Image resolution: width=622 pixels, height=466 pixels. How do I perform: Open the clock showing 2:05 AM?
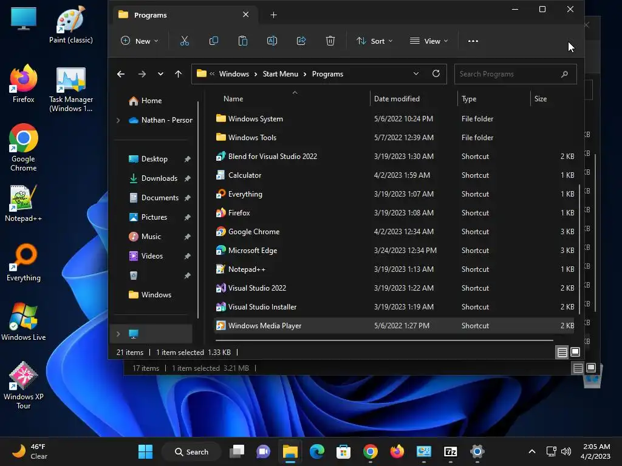[596, 451]
